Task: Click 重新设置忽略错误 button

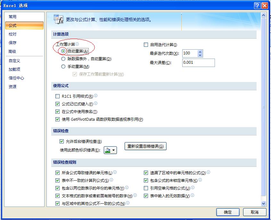Action: [145, 146]
